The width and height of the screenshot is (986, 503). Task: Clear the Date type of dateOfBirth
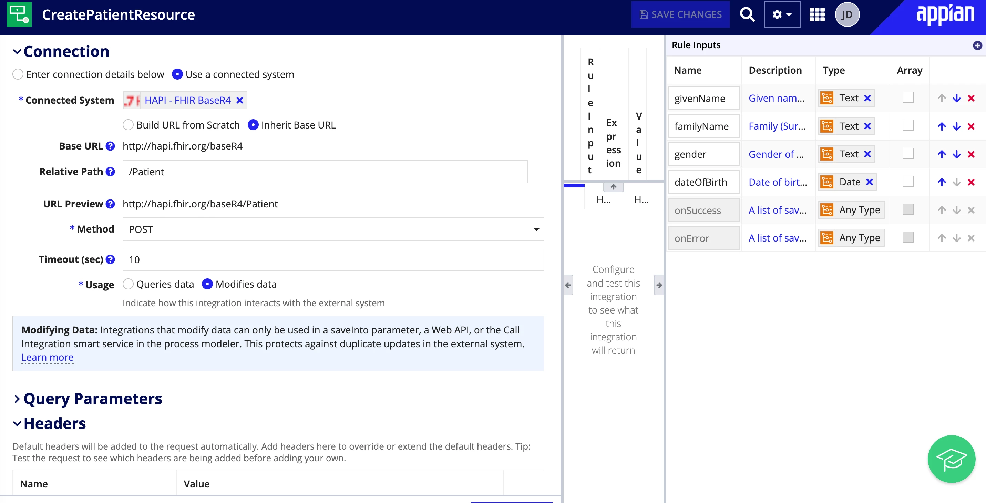pyautogui.click(x=870, y=182)
